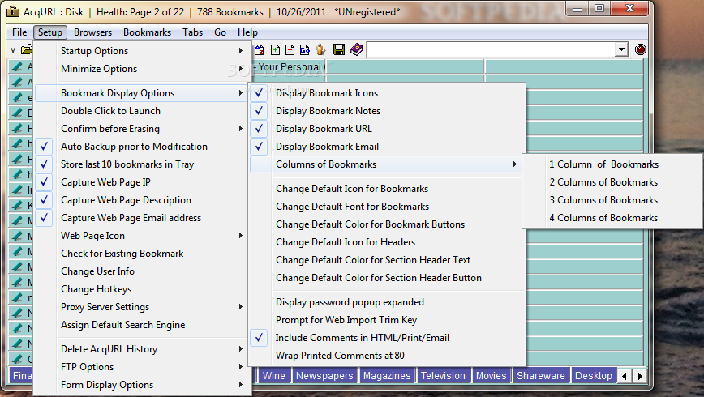Image resolution: width=704 pixels, height=397 pixels.
Task: Select Double Click to Launch
Action: tap(141, 111)
